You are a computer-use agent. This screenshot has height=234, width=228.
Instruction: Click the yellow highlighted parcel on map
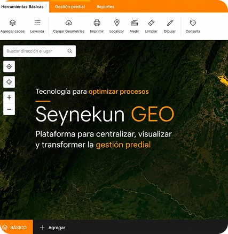click(x=223, y=80)
